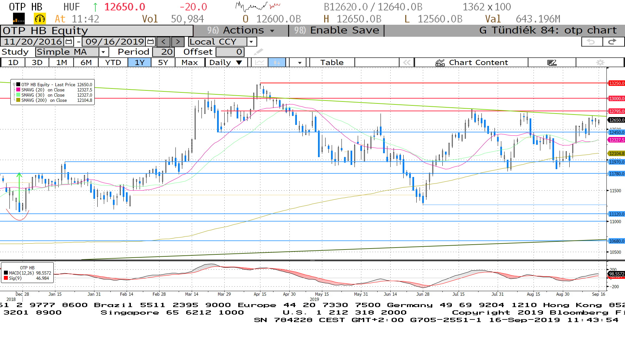Click the redo arrow button
The width and height of the screenshot is (625, 338).
coord(613,42)
